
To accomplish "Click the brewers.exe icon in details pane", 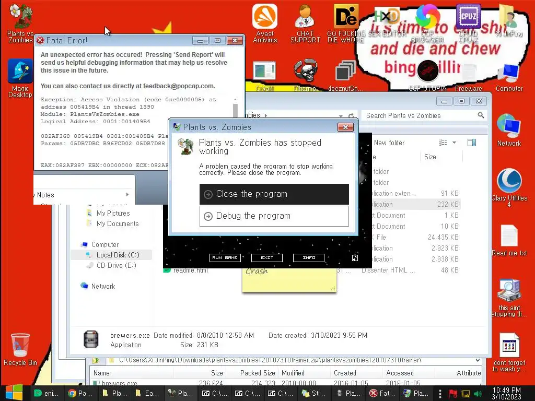I will click(91, 339).
